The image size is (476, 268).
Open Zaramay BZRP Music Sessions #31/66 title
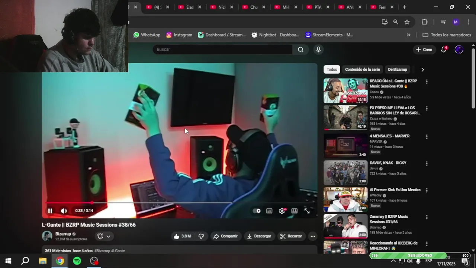click(x=389, y=219)
